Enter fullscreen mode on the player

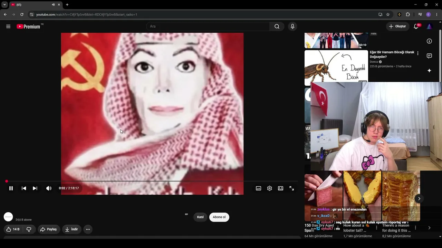click(x=292, y=188)
